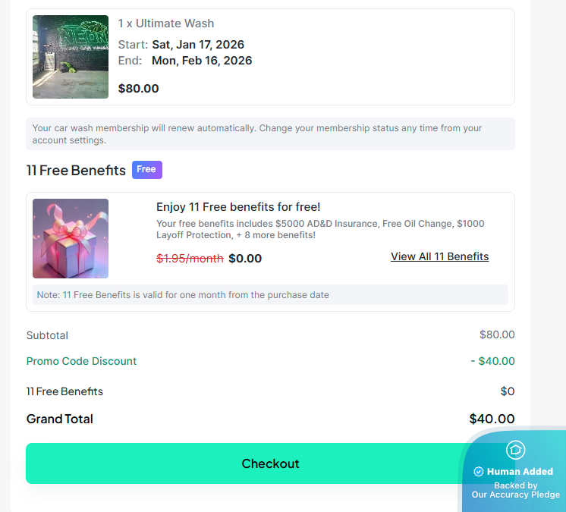Click the Backed by Our Accuracy Pledge text

(x=516, y=490)
